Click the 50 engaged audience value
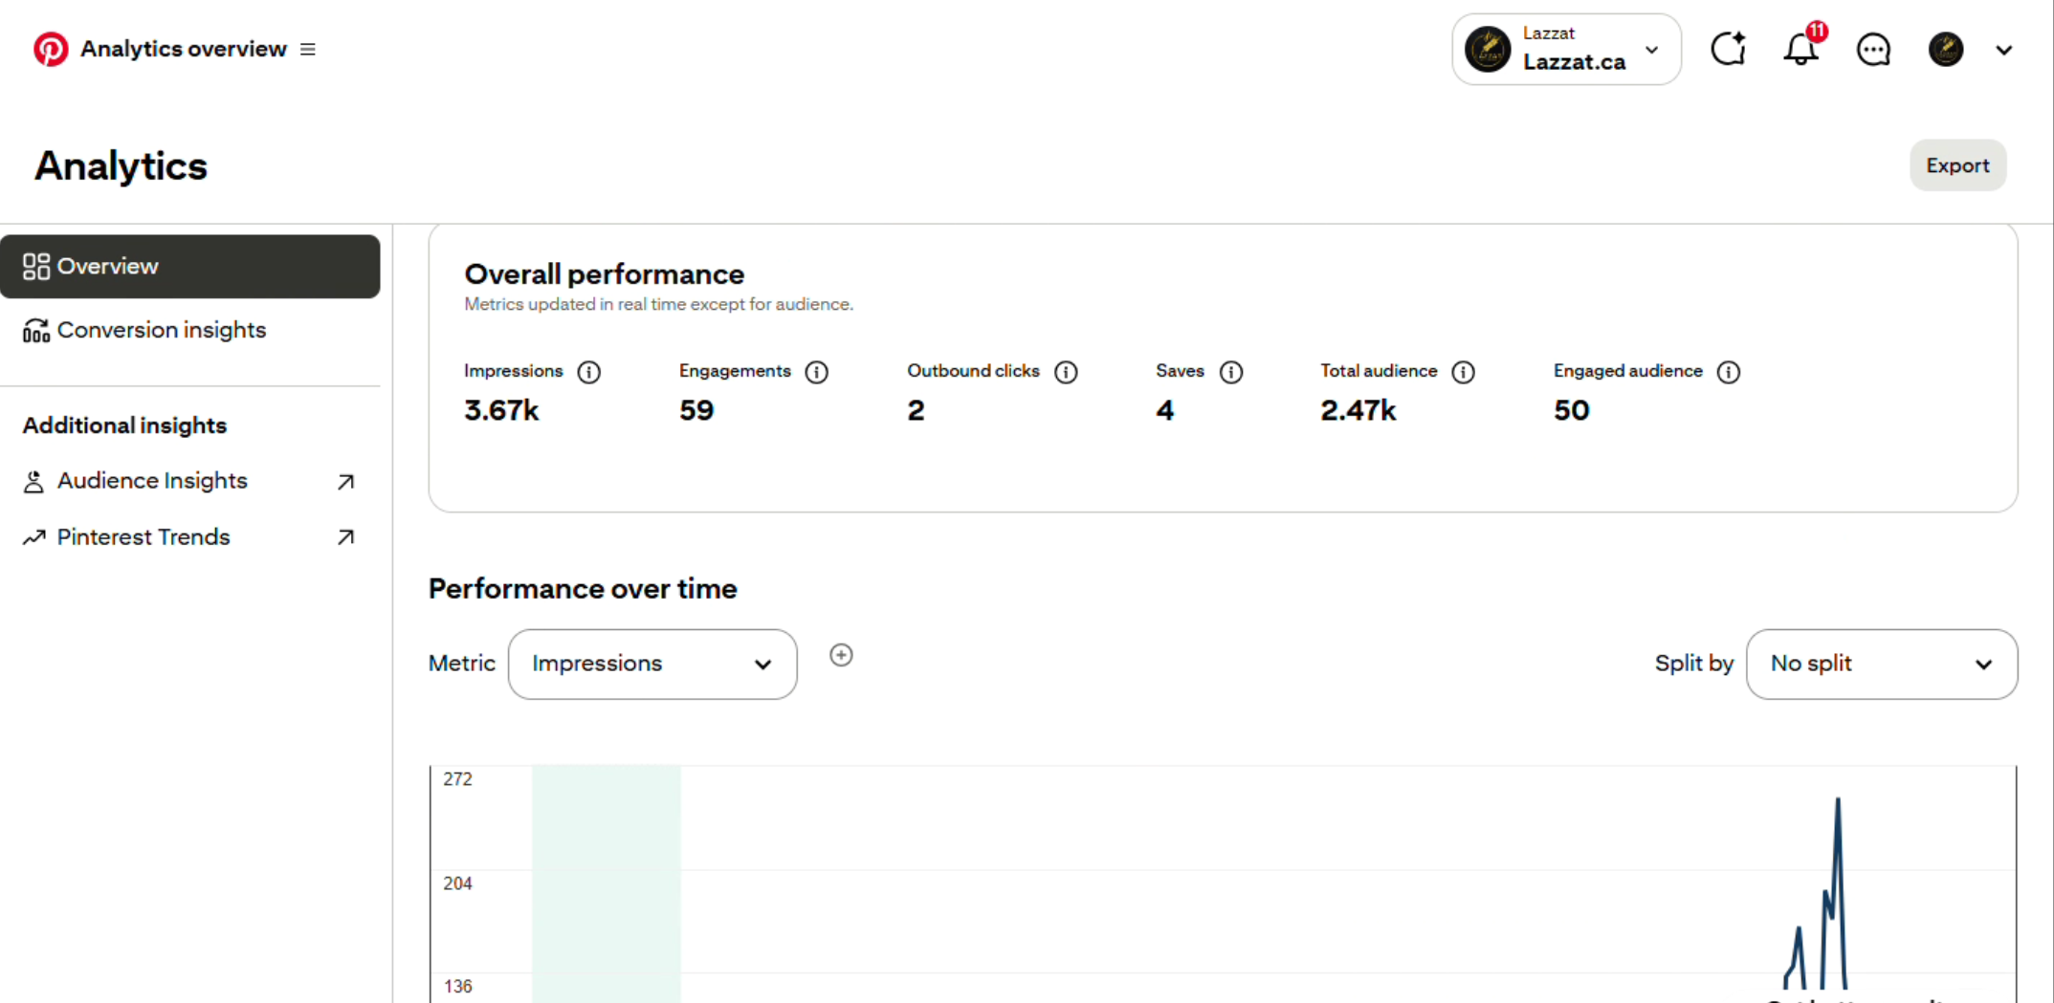 tap(1572, 410)
